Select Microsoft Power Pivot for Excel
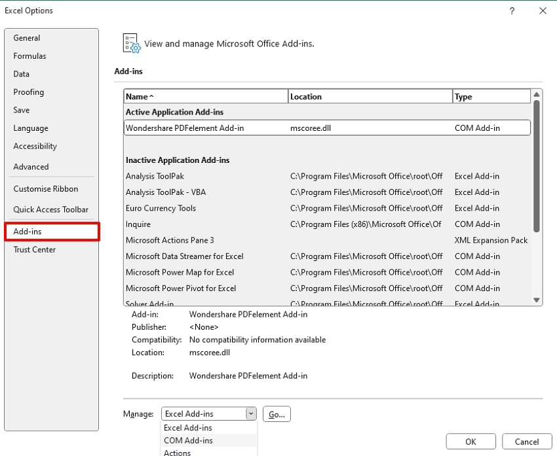The image size is (557, 456). pyautogui.click(x=327, y=289)
